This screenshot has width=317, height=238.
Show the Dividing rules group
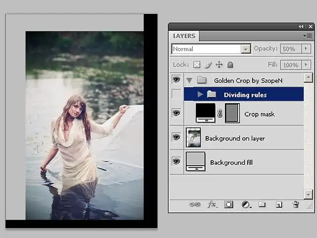pos(176,94)
